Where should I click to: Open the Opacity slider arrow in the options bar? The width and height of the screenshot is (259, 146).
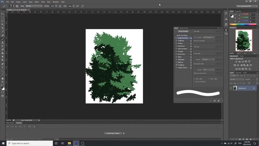coord(56,6)
